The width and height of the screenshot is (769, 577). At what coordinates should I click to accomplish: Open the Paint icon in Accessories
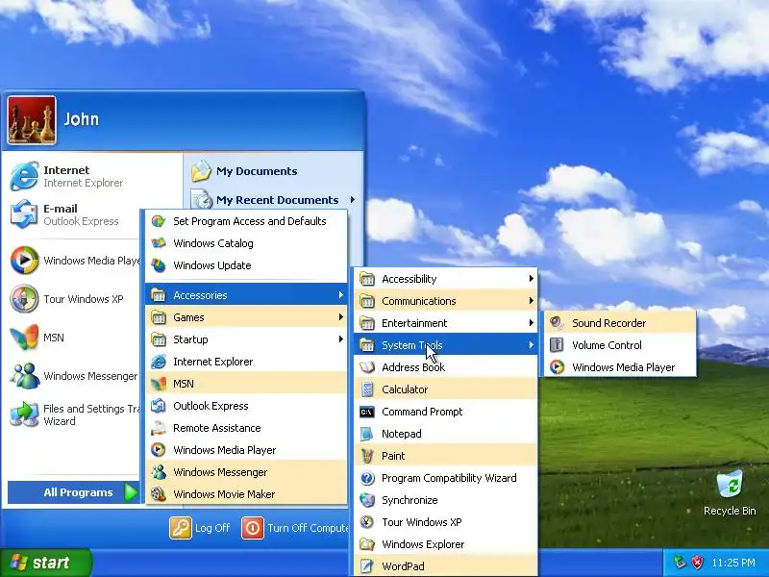(x=367, y=456)
